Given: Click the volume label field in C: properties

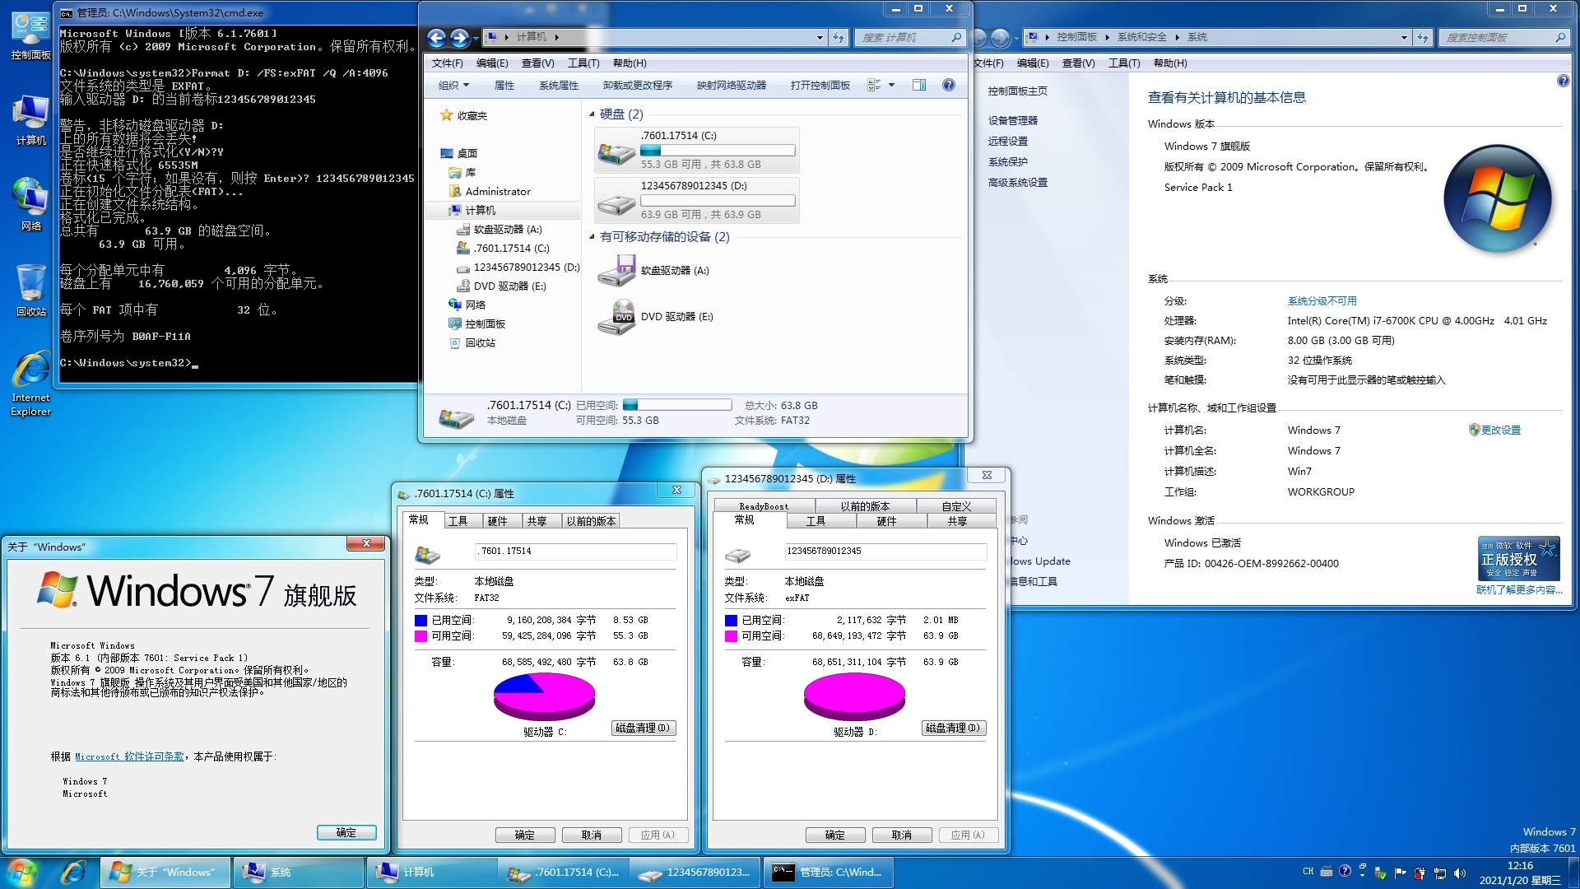Looking at the screenshot, I should [x=575, y=552].
